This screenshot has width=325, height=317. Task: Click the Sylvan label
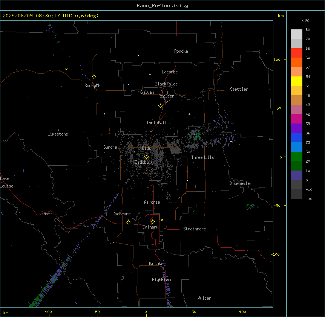click(x=147, y=92)
